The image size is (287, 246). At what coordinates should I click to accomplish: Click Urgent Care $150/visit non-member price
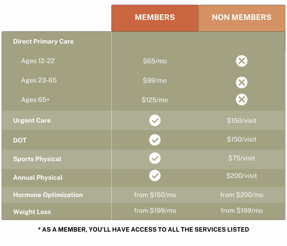(x=242, y=121)
